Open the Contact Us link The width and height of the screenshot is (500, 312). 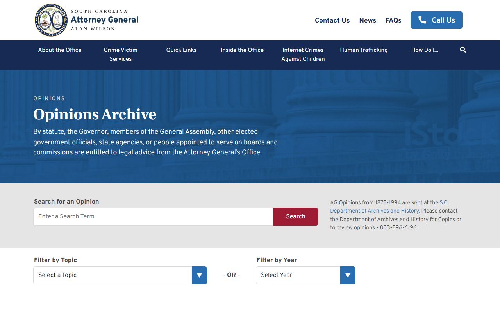point(332,20)
